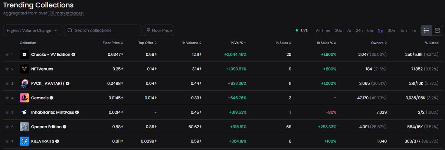Star the Checks - VV Edition collection
This screenshot has width=445, height=150.
(7, 55)
